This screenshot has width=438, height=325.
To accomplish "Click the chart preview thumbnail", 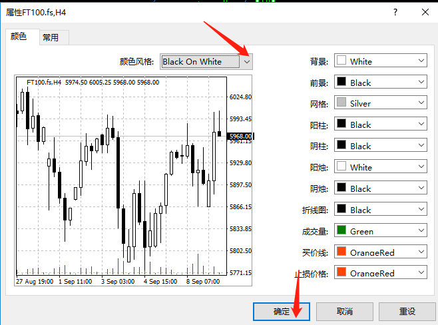I will (133, 180).
